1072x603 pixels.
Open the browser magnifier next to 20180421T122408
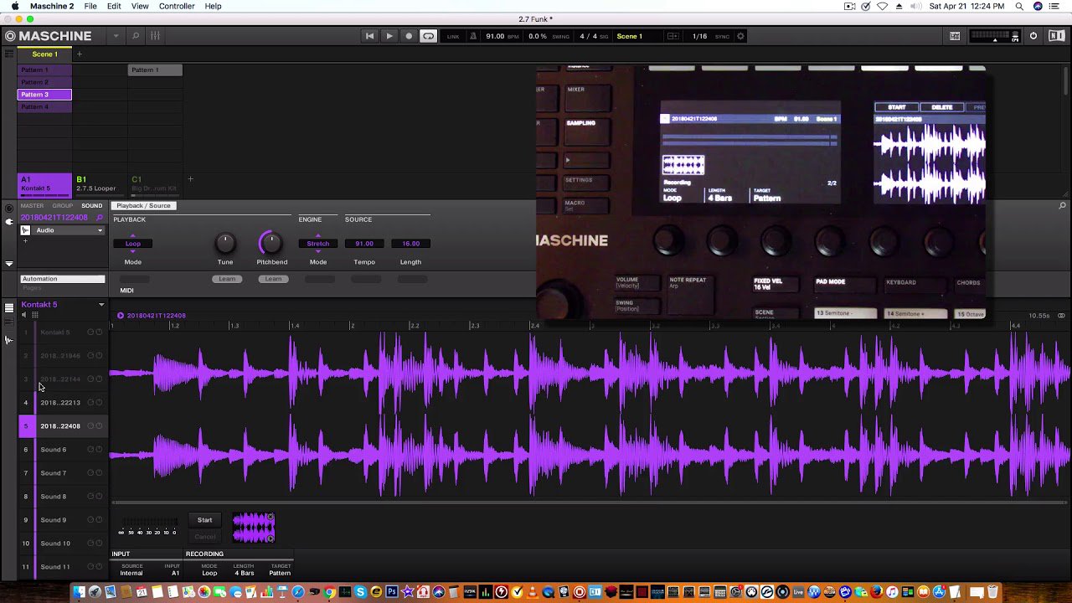pos(99,217)
